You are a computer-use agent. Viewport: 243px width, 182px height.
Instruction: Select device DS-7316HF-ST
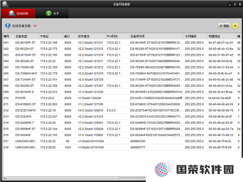click(25, 80)
